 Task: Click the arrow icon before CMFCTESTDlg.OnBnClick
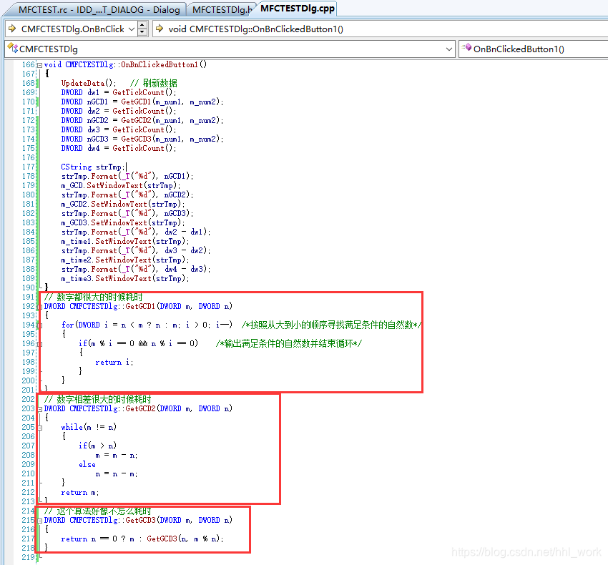point(12,29)
